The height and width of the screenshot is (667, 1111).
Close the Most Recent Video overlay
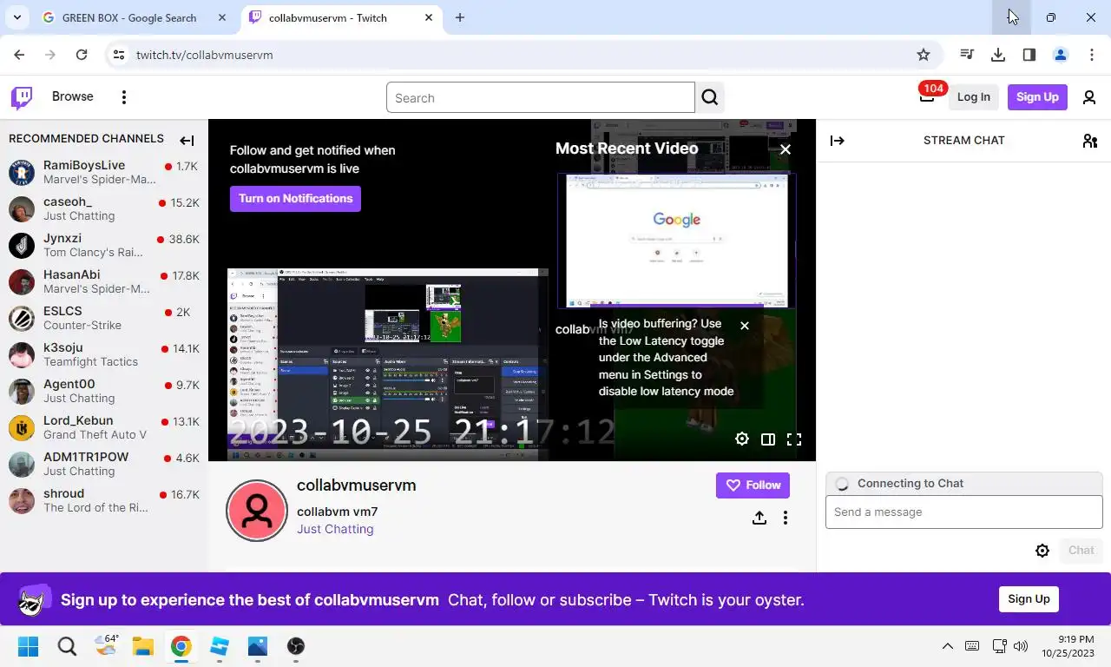786,149
